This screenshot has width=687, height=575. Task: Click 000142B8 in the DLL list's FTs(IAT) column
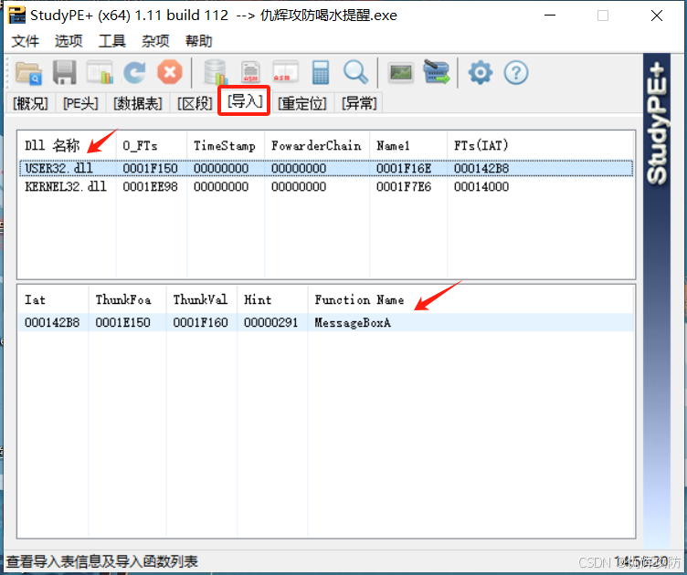coord(481,169)
